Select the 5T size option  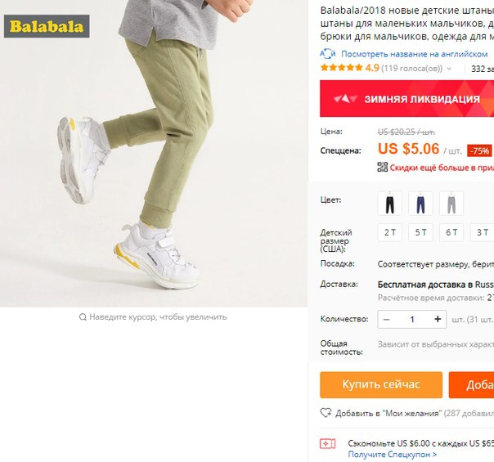pyautogui.click(x=420, y=232)
